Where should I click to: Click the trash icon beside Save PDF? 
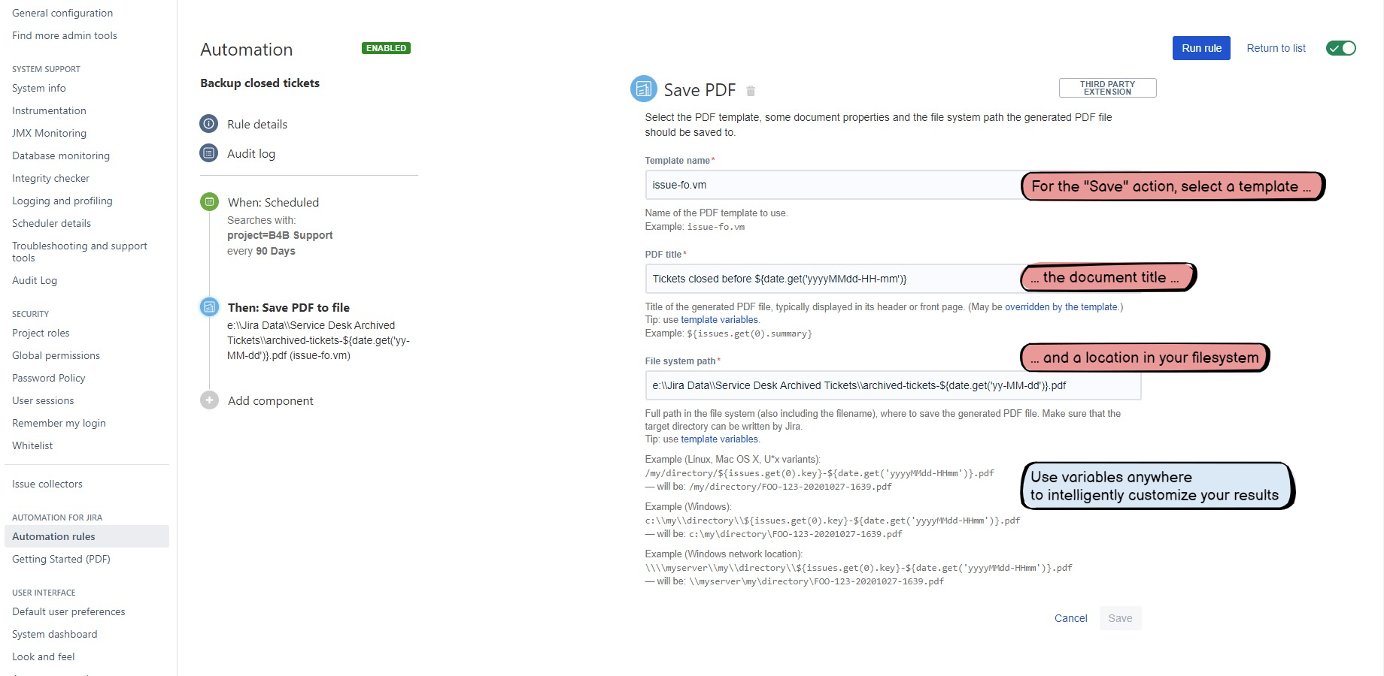(x=751, y=91)
